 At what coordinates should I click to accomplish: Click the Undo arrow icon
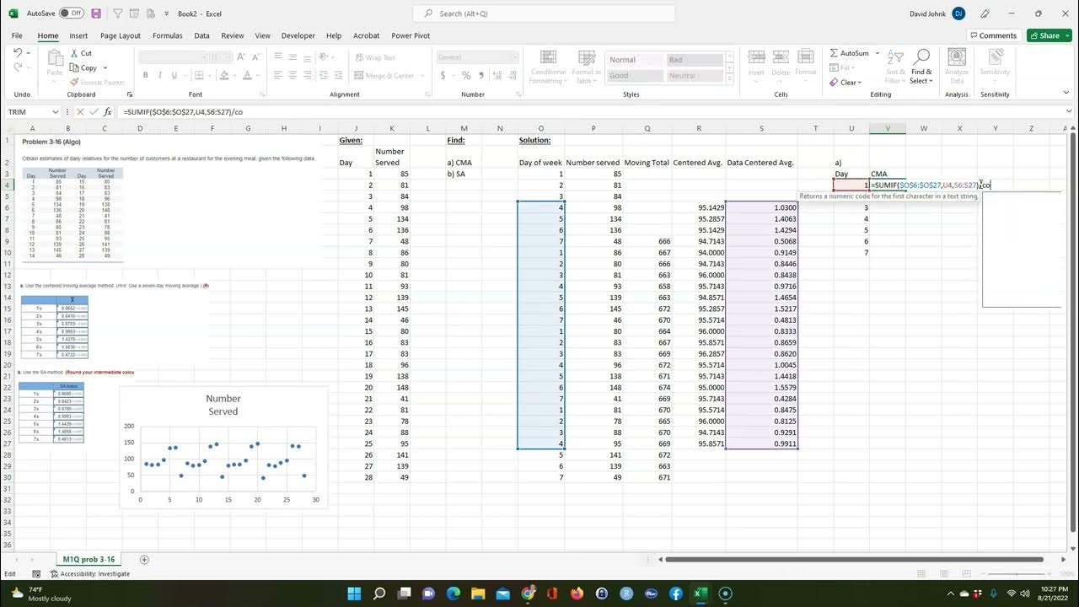pyautogui.click(x=19, y=53)
